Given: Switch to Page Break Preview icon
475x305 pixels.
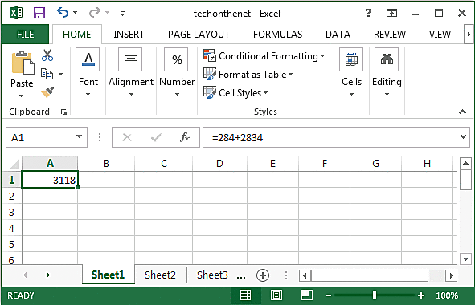Looking at the screenshot, I should (x=306, y=295).
